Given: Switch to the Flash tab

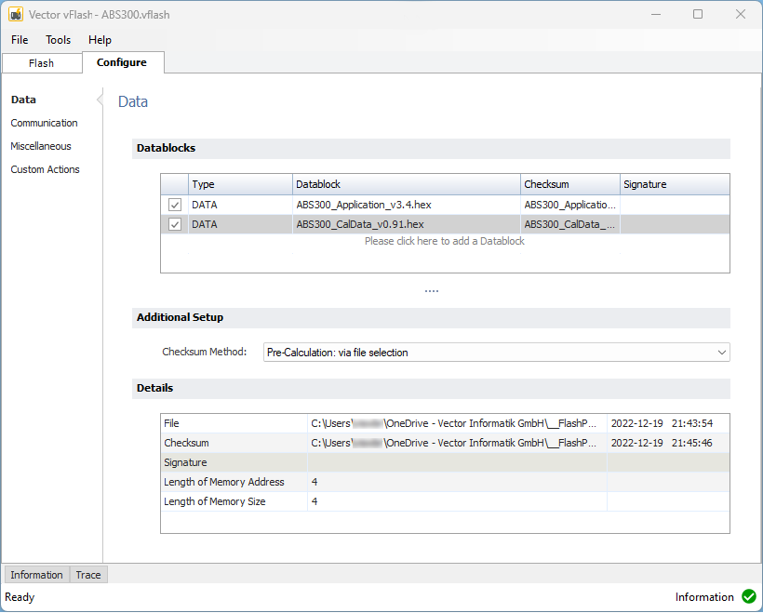Looking at the screenshot, I should pos(42,63).
